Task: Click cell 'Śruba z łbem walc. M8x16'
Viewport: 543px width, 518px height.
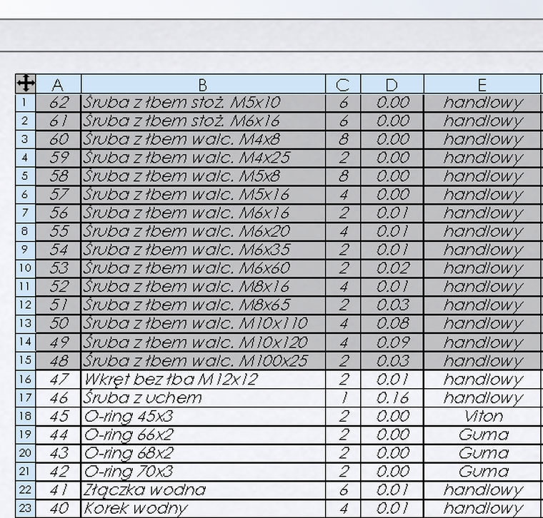Action: pos(204,287)
